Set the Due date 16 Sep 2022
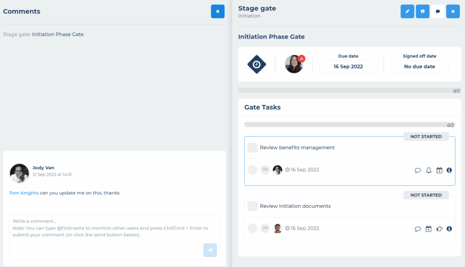Image resolution: width=465 pixels, height=267 pixels. (x=348, y=66)
